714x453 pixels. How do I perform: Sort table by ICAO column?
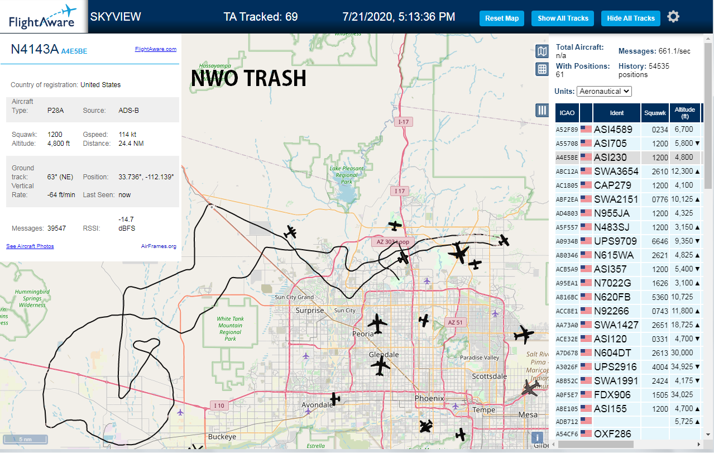567,113
